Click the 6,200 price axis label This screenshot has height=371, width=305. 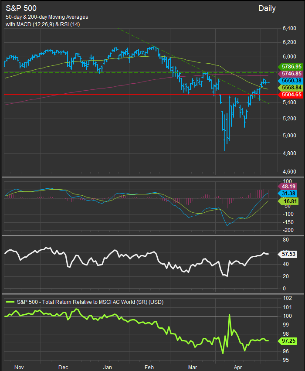(x=289, y=42)
